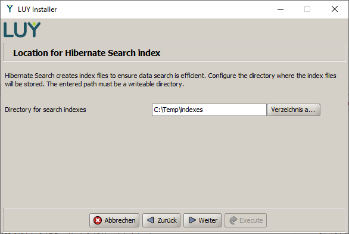Image resolution: width=349 pixels, height=234 pixels.
Task: Click the Directory for search indexes label
Action: [45, 110]
